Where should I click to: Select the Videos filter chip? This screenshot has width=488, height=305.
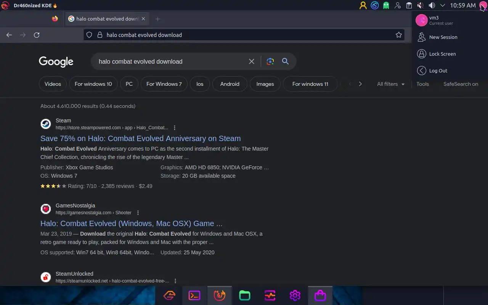[x=53, y=84]
